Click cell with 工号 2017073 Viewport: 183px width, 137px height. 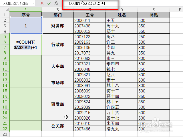[x=89, y=53]
